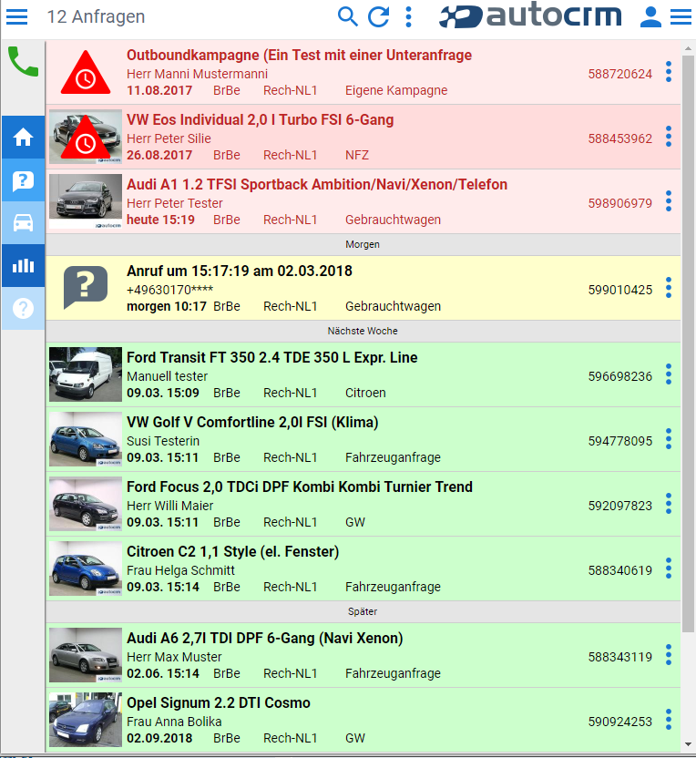Click request number 598906979
This screenshot has width=696, height=758.
coord(620,203)
